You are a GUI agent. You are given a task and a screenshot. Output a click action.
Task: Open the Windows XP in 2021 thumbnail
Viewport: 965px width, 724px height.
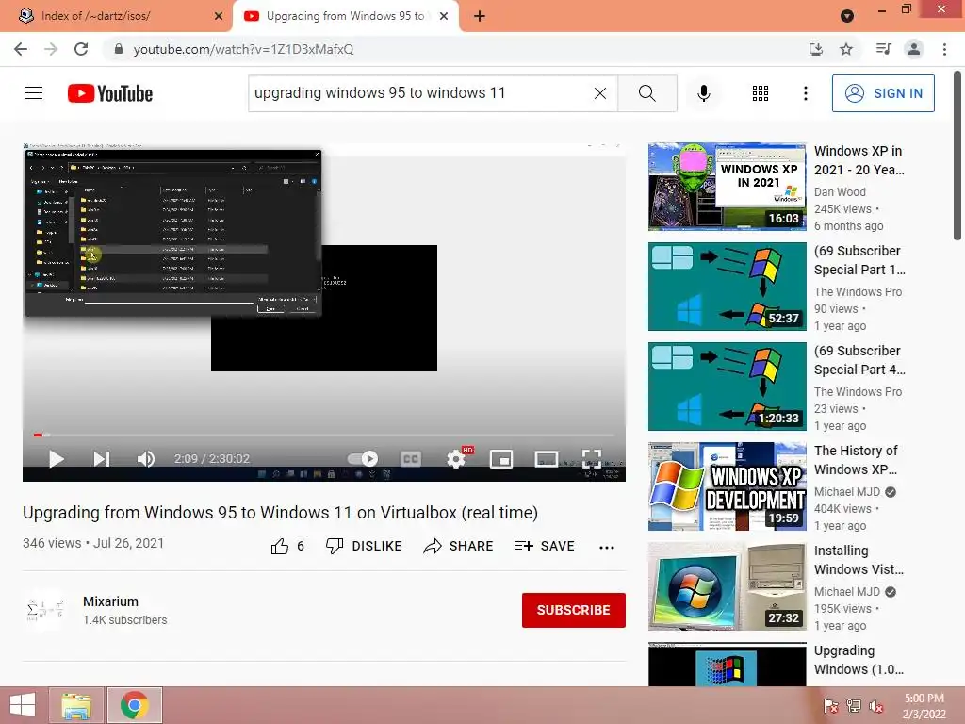pos(727,187)
